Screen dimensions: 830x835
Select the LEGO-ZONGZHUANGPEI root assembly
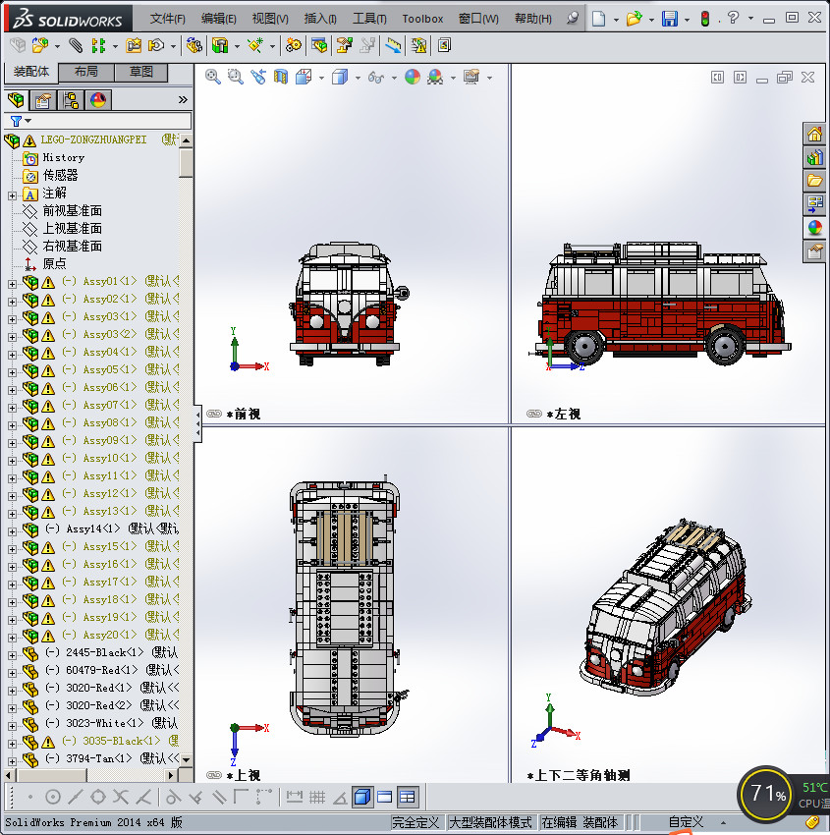point(93,139)
